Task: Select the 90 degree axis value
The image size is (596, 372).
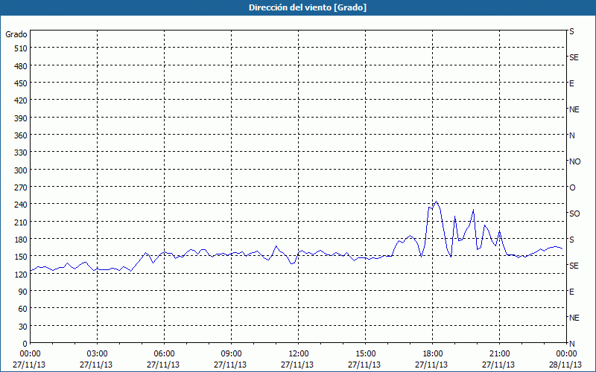Action: (23, 292)
